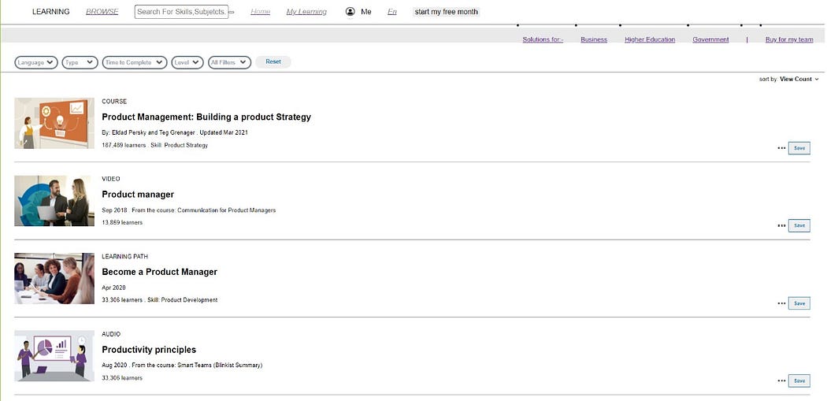Save the Product Management strategy course
827x401 pixels.
tap(799, 148)
